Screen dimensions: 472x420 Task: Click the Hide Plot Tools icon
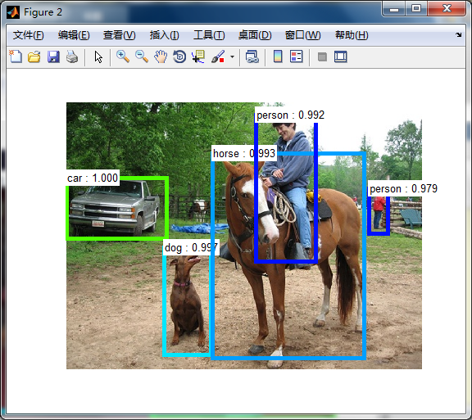pyautogui.click(x=322, y=56)
